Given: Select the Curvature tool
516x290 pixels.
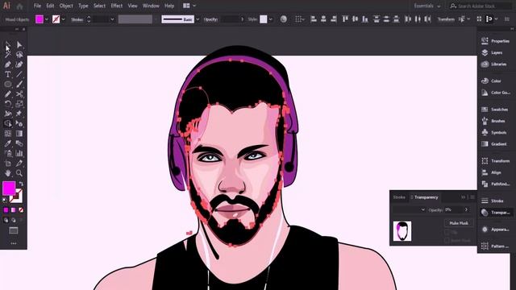Looking at the screenshot, I should point(19,64).
